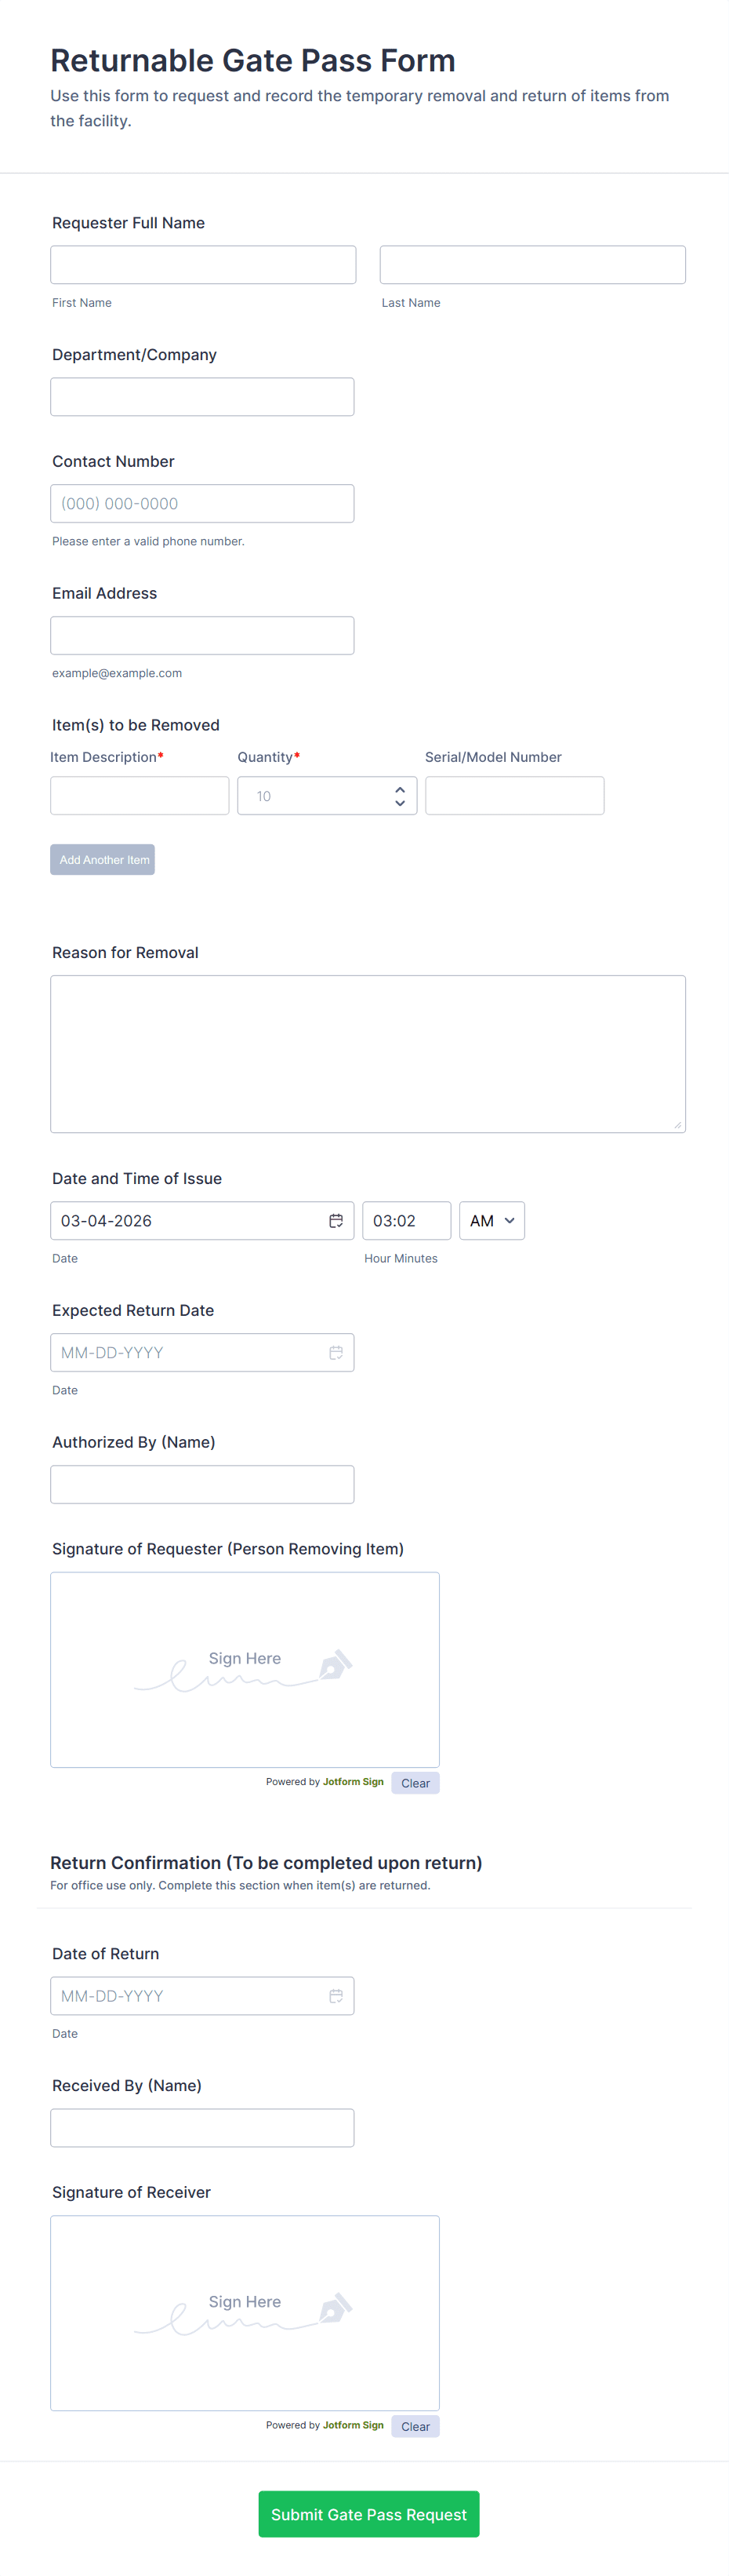Sign in the Requester signature pad
729x2576 pixels.
(x=245, y=1669)
